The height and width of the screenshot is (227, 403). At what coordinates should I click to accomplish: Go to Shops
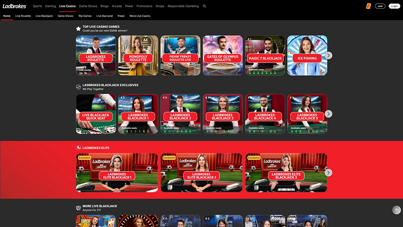click(x=160, y=6)
